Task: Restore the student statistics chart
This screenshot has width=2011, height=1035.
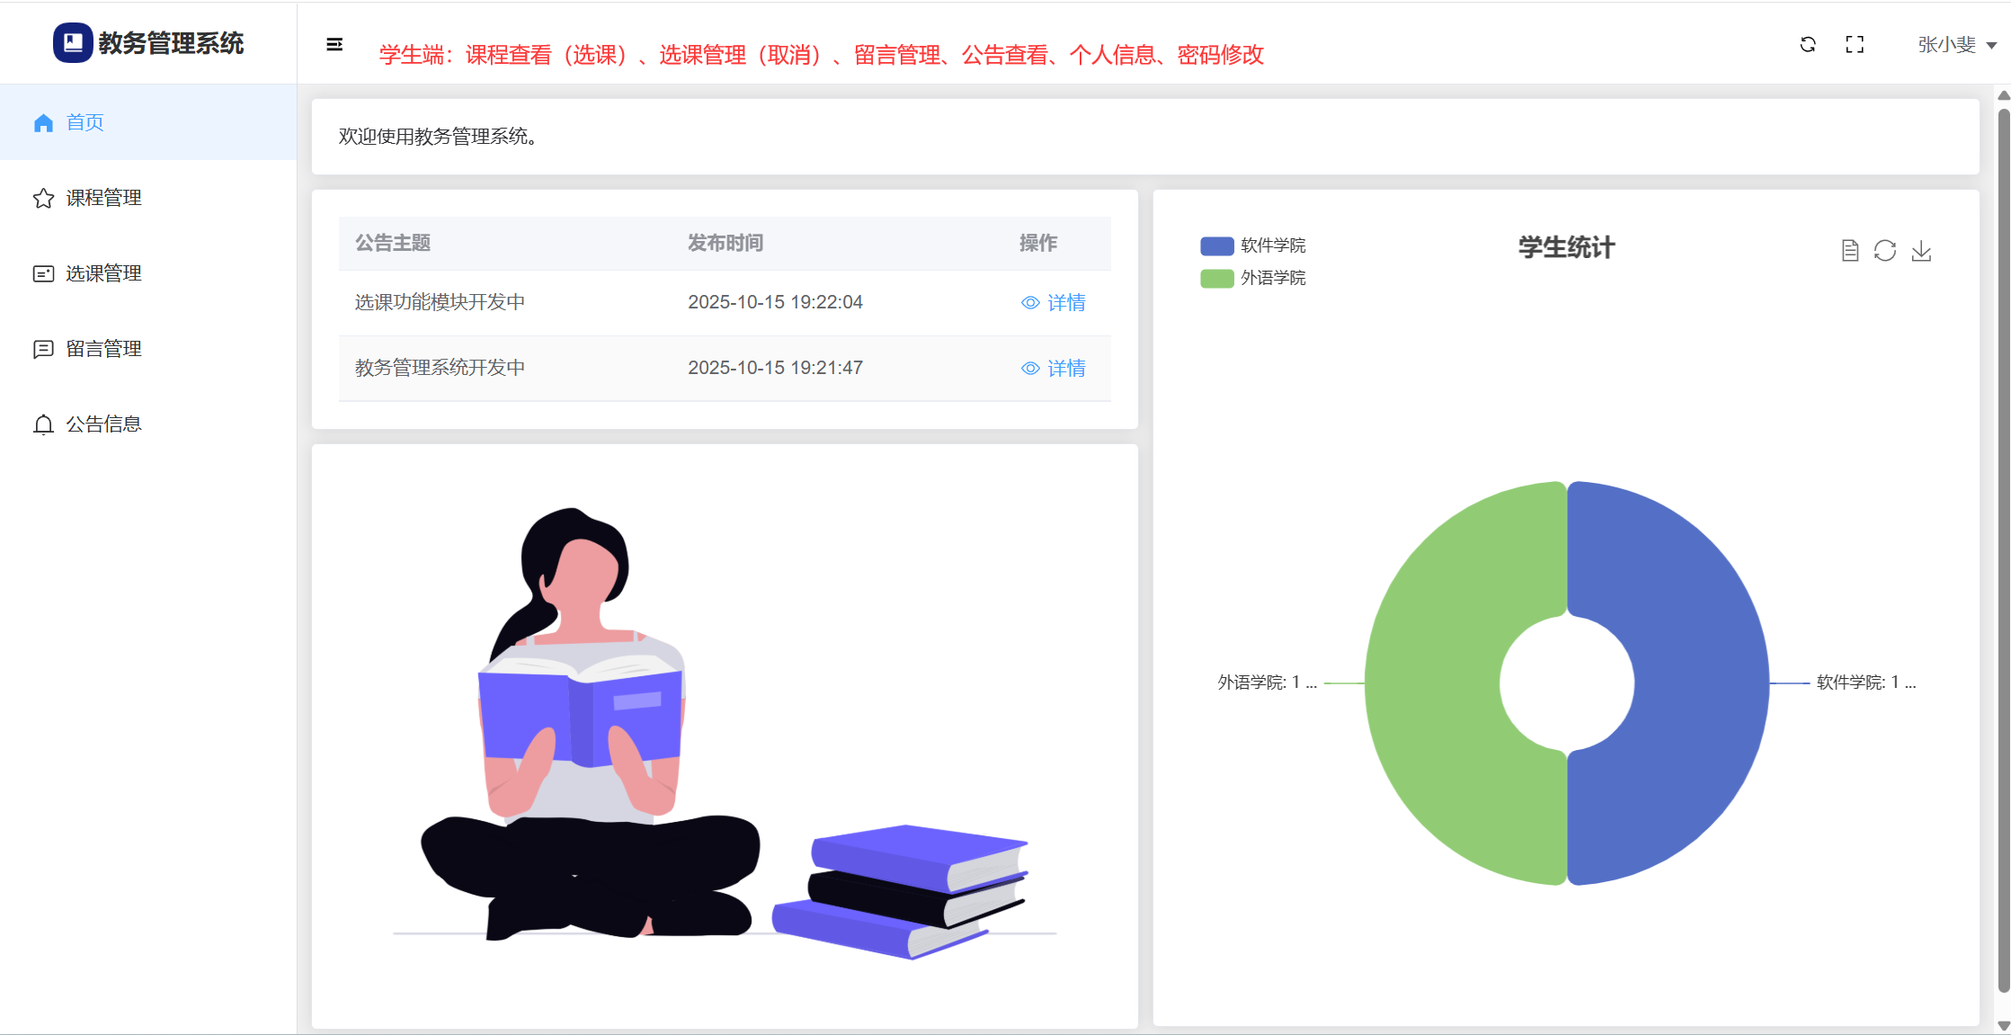Action: click(x=1884, y=251)
